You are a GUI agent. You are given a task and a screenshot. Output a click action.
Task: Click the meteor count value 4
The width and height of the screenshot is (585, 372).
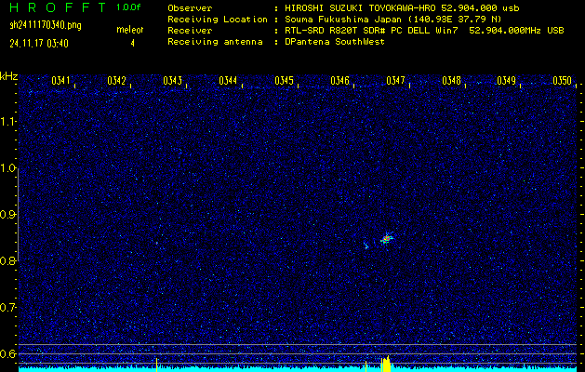132,43
